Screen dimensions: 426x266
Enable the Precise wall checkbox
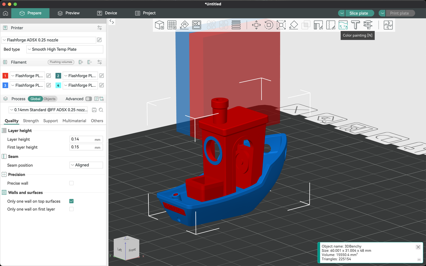tap(71, 183)
